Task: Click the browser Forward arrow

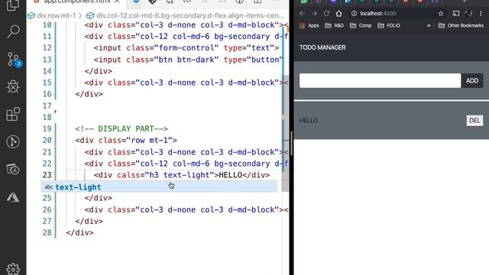Action: click(x=314, y=14)
